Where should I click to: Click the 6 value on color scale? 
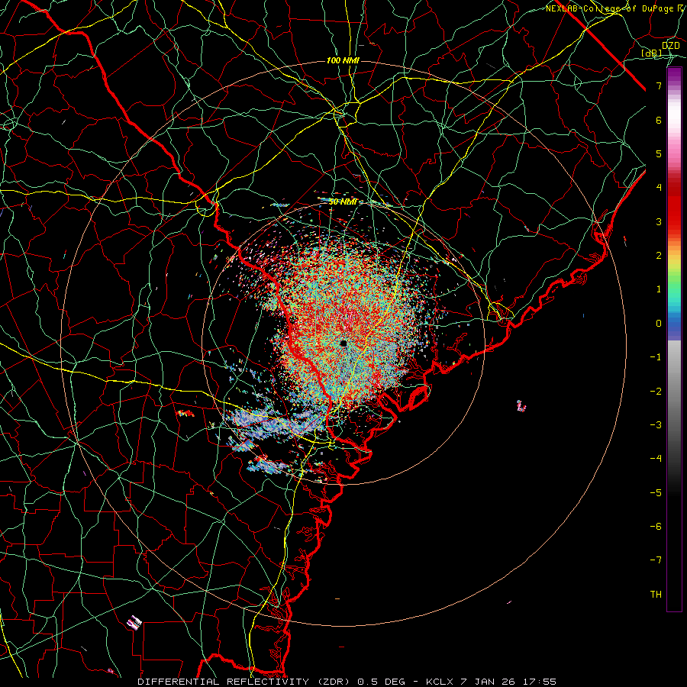coord(659,120)
